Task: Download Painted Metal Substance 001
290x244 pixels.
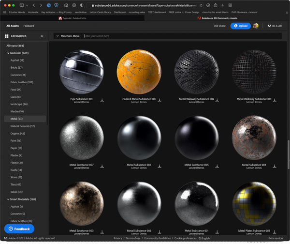Action: pos(159,100)
